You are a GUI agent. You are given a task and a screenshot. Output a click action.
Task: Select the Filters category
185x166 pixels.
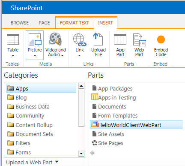[23, 143]
